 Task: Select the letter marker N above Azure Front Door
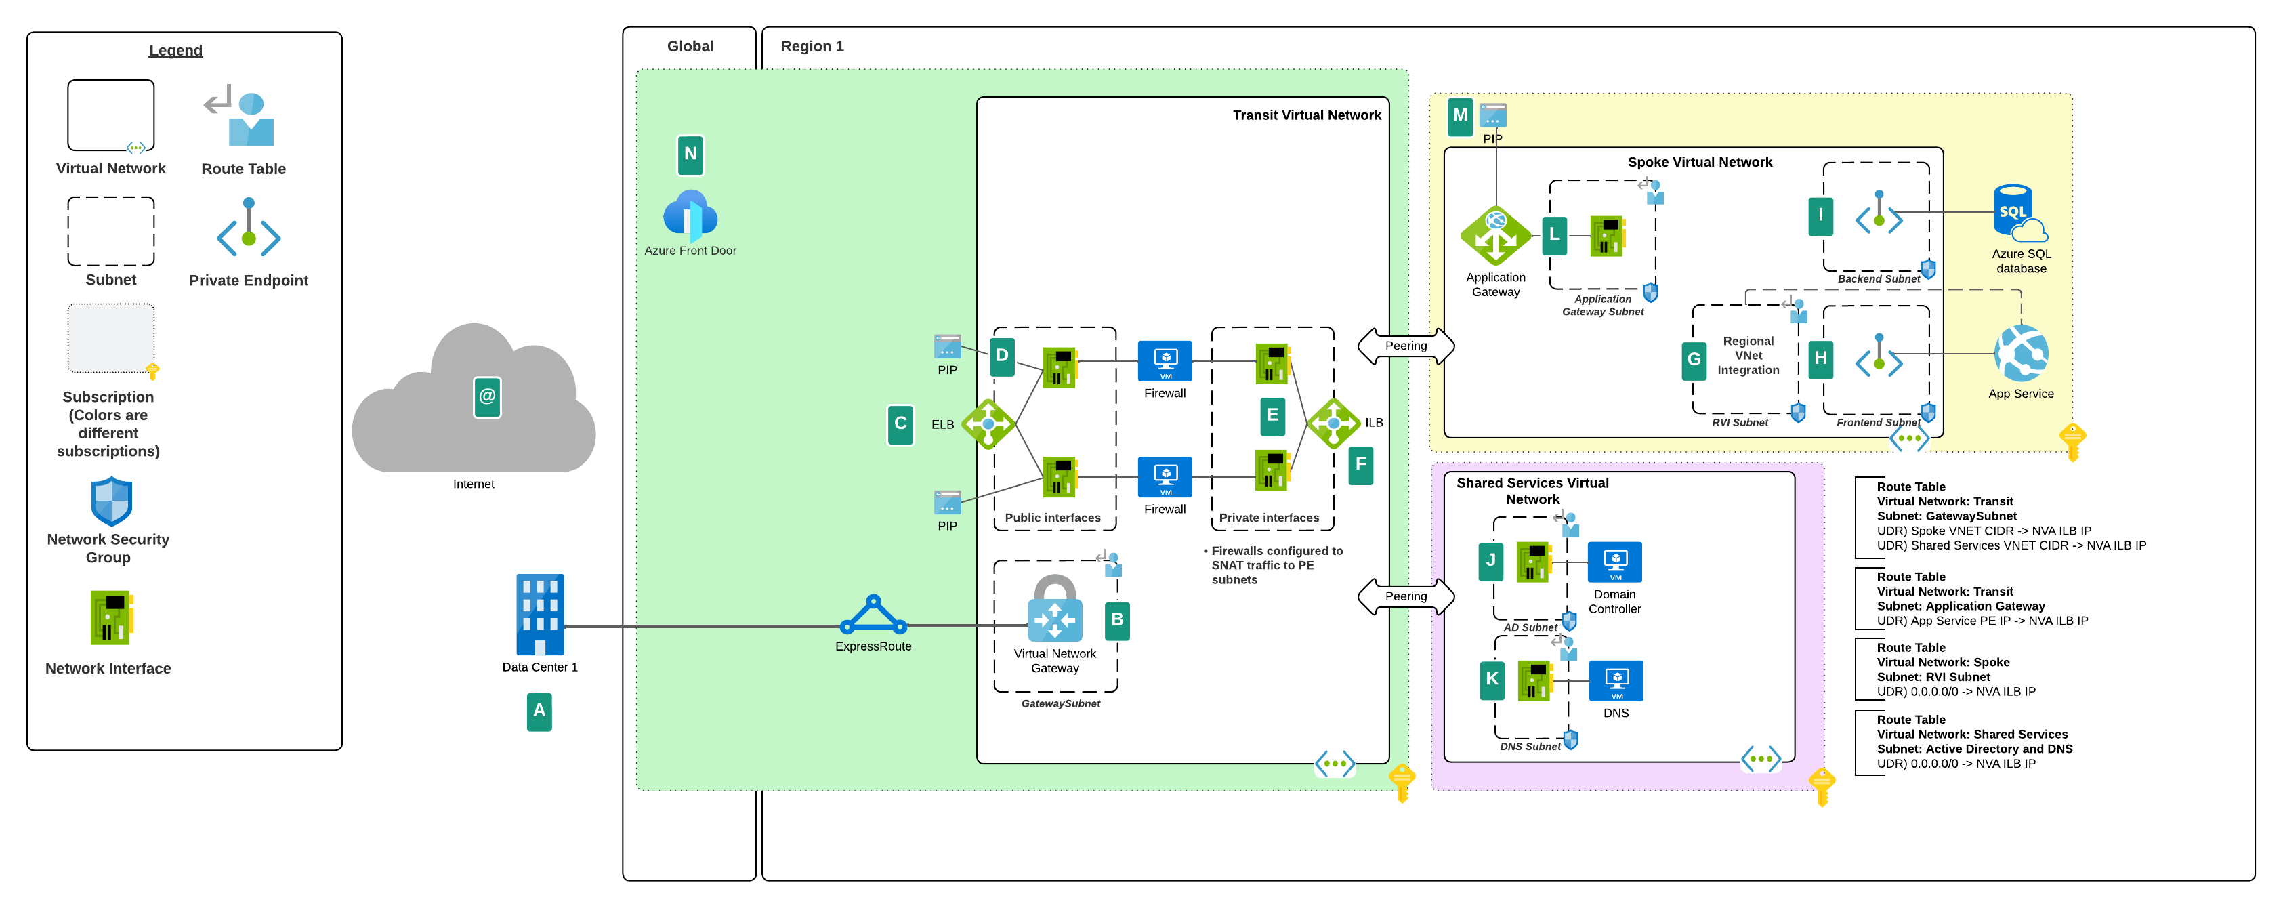pos(690,153)
